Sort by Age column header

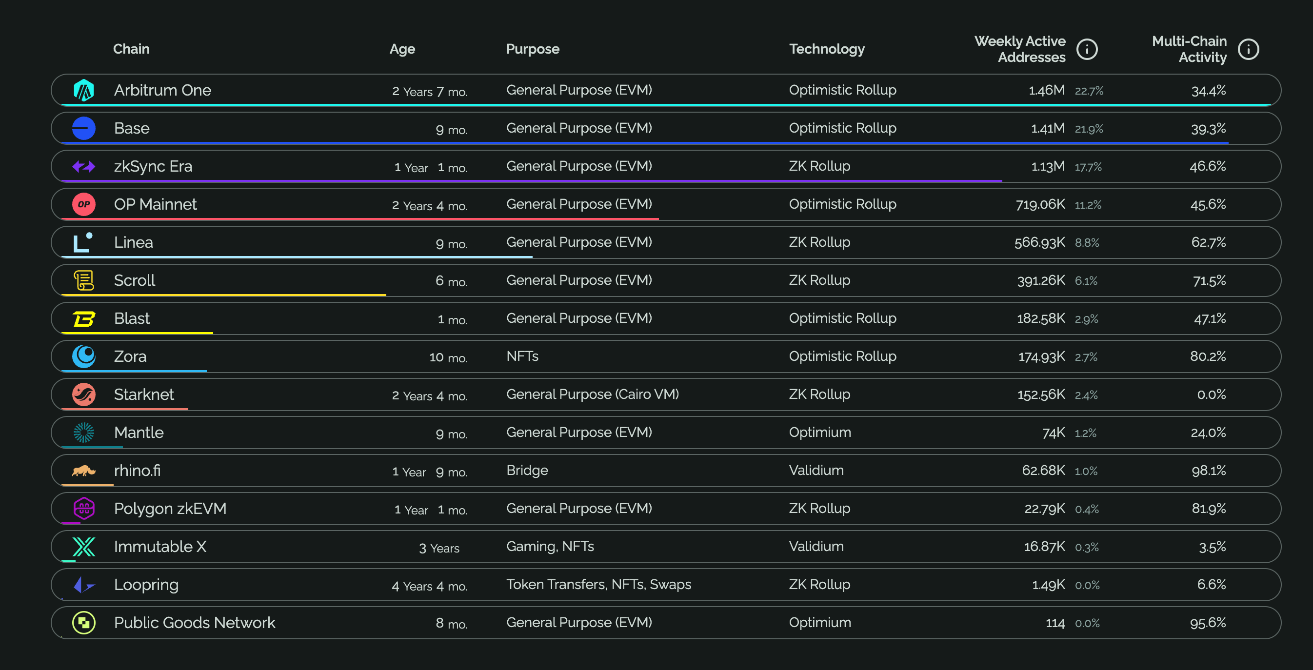click(x=401, y=49)
